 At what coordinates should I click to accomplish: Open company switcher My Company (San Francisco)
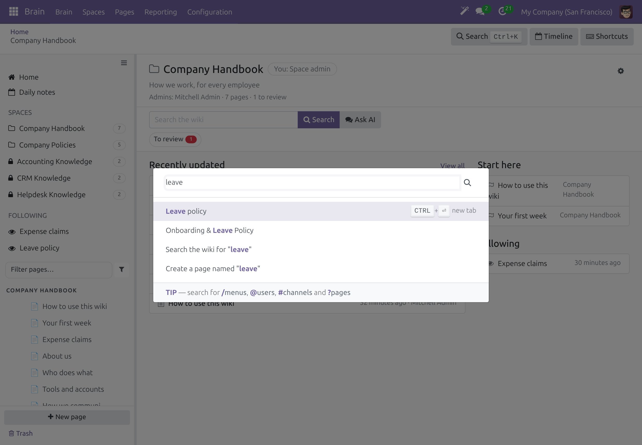tap(566, 12)
